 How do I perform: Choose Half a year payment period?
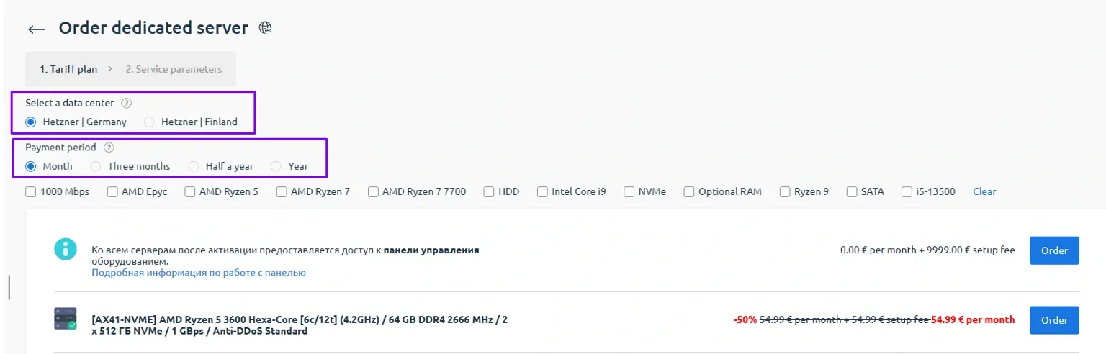[194, 166]
